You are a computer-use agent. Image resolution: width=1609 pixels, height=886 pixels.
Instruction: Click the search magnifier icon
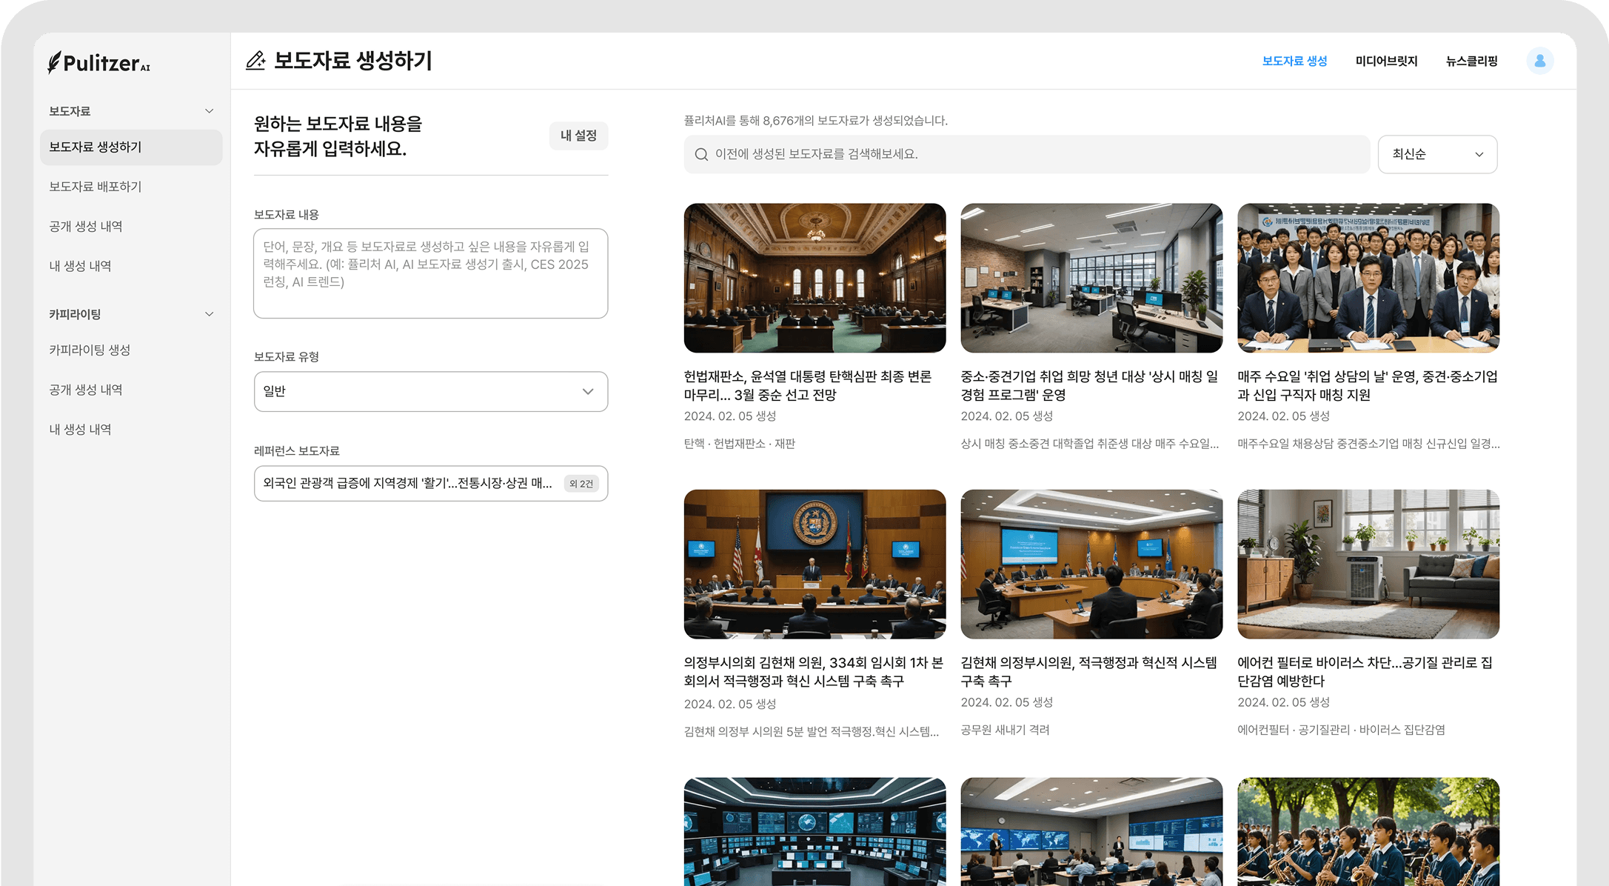[x=701, y=154]
